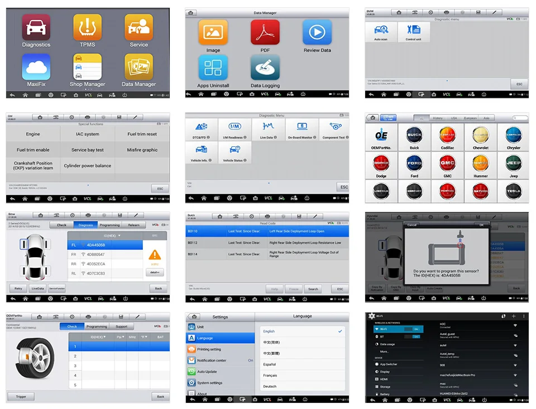Start Auto scan in BMW diagnostic menu
Viewport: 536px width, 409px height.
tap(381, 32)
